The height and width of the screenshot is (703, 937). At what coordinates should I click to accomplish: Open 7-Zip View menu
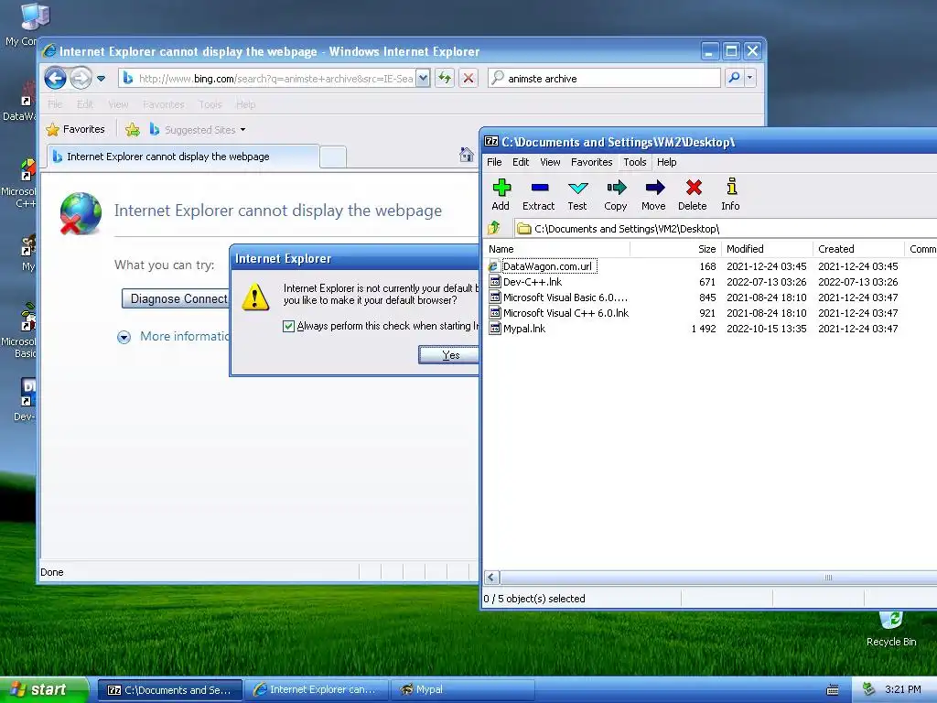pyautogui.click(x=550, y=162)
